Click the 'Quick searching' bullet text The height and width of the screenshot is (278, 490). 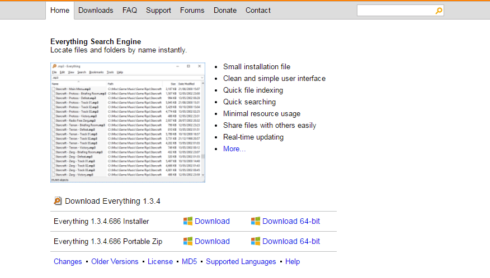(249, 102)
